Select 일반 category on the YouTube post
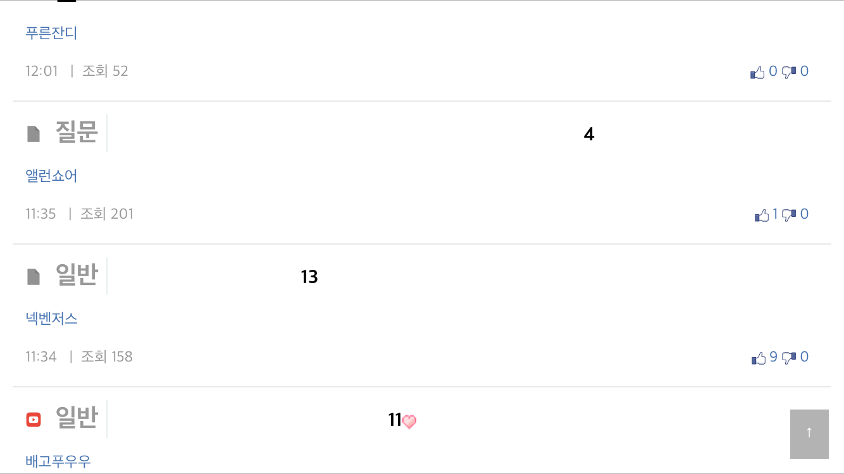844x474 pixels. 77,418
